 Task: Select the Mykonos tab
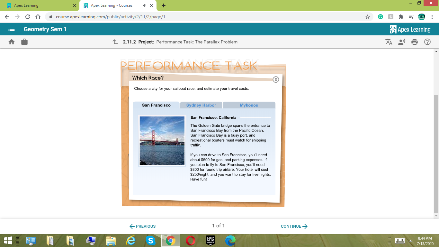point(249,105)
